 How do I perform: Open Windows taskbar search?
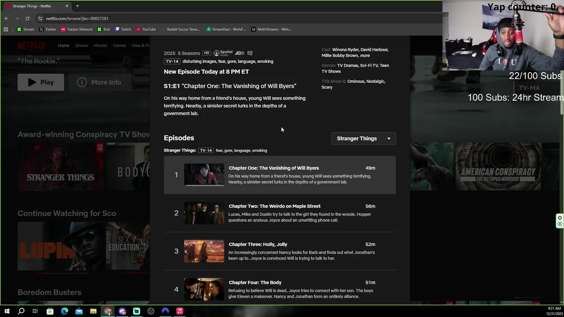(21, 311)
